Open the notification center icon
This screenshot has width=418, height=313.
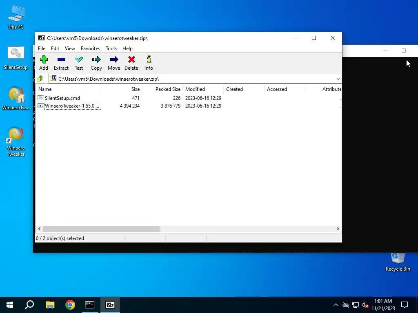[x=405, y=305]
